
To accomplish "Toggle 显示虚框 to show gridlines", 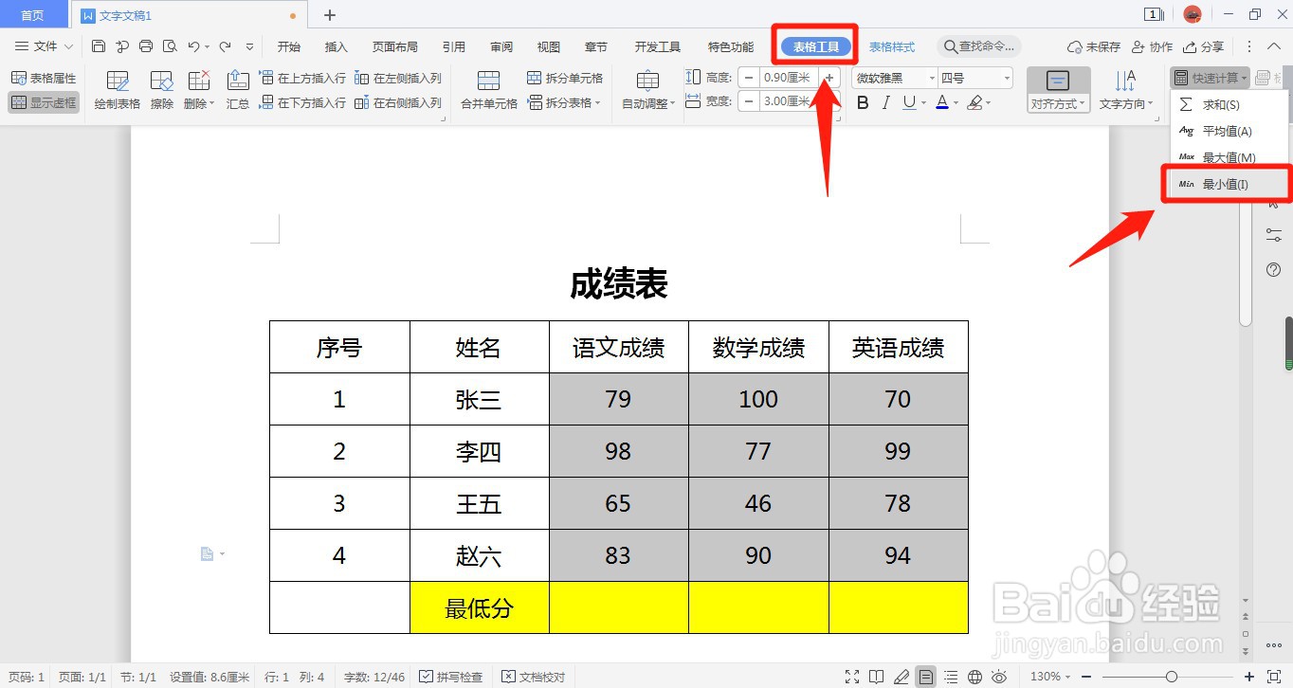I will pyautogui.click(x=44, y=102).
